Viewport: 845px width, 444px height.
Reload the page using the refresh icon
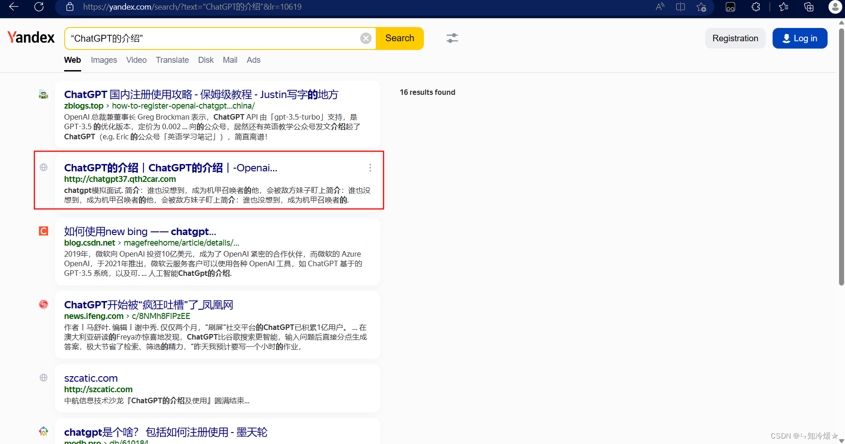(39, 7)
